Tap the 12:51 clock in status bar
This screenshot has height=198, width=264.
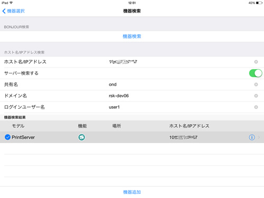click(x=132, y=3)
